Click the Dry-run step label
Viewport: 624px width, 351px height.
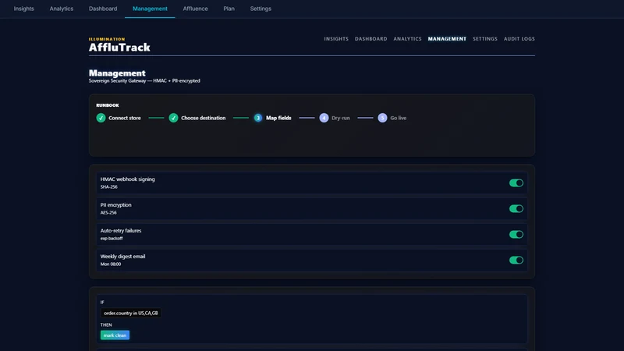coord(341,119)
